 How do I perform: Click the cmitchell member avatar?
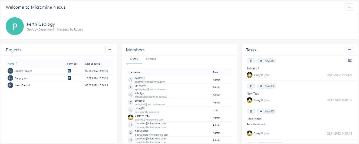click(131, 102)
